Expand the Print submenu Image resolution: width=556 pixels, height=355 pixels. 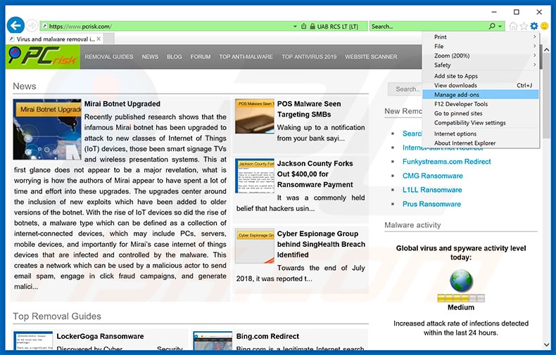481,37
